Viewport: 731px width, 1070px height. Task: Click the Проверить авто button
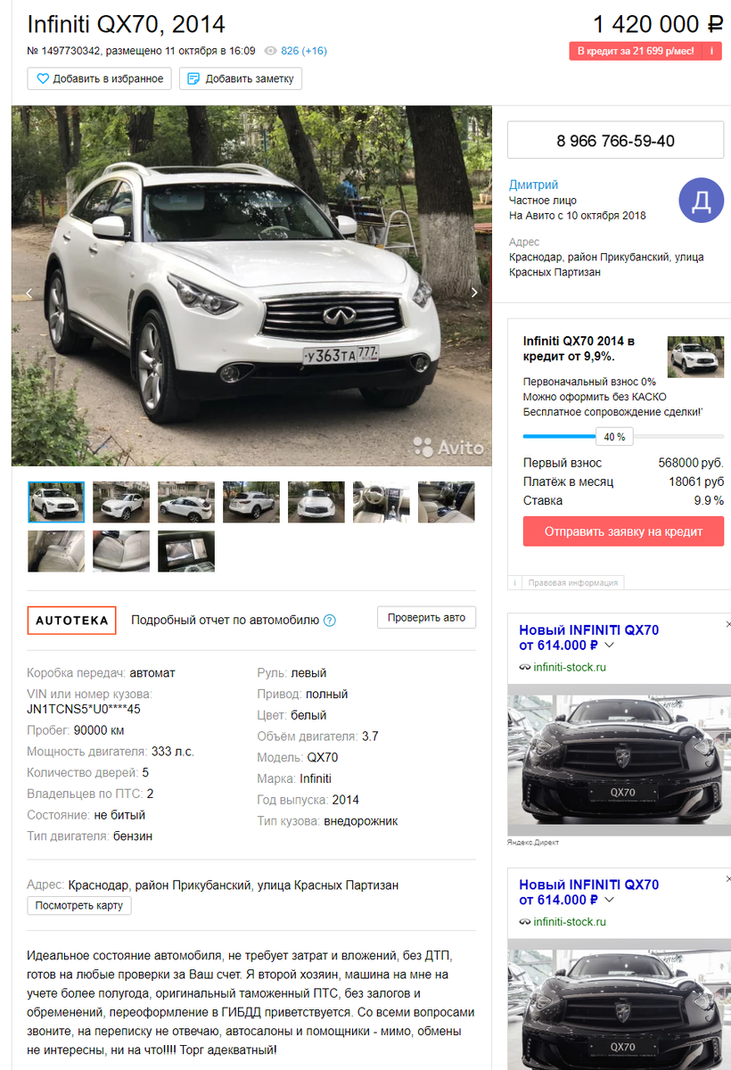pyautogui.click(x=427, y=617)
